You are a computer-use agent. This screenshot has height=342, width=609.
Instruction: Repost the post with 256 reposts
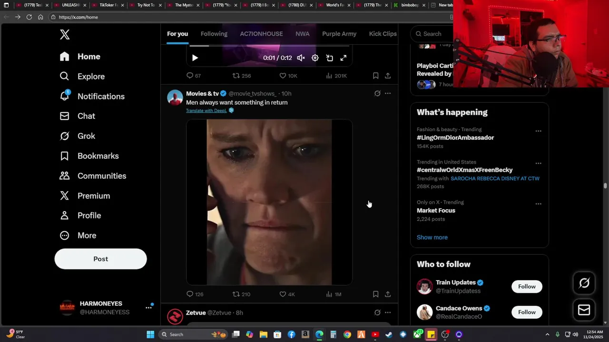coord(242,76)
